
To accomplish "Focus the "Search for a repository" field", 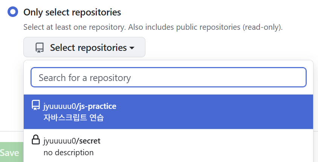I will click(168, 77).
